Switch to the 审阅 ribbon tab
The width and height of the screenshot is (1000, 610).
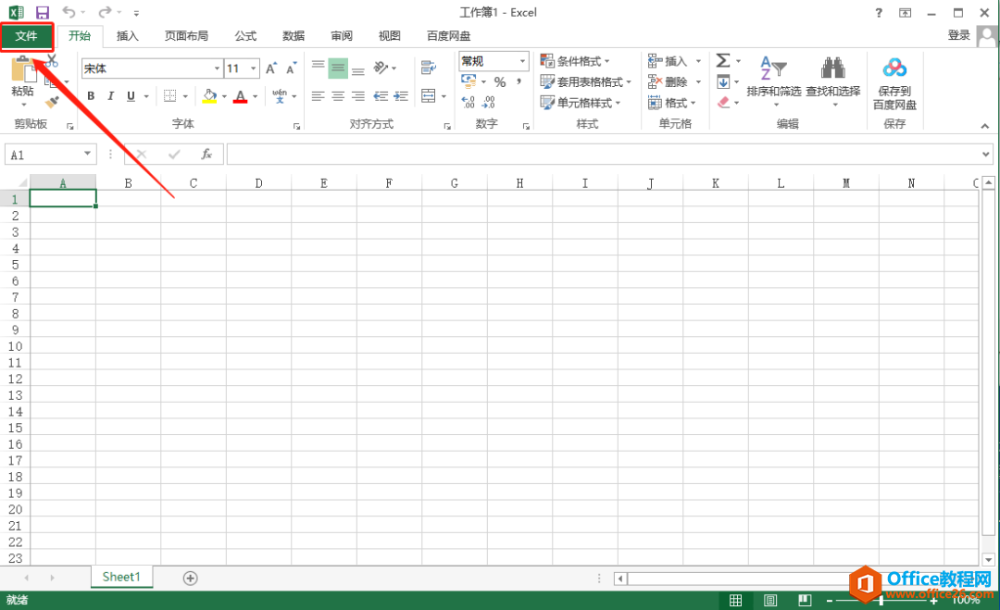click(x=342, y=36)
